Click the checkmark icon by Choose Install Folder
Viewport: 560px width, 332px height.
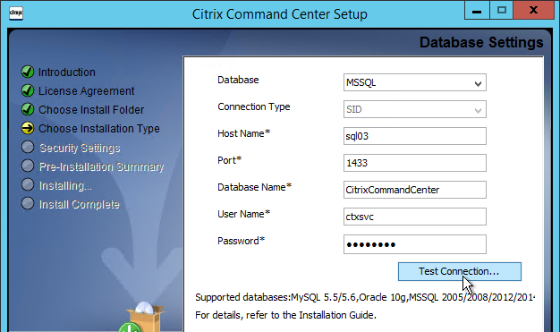pyautogui.click(x=28, y=109)
